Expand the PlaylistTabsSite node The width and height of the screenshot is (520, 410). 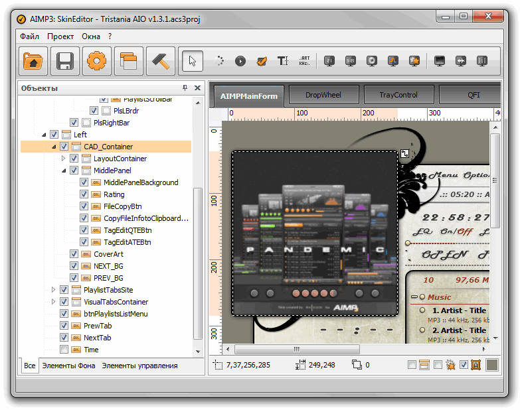(54, 290)
